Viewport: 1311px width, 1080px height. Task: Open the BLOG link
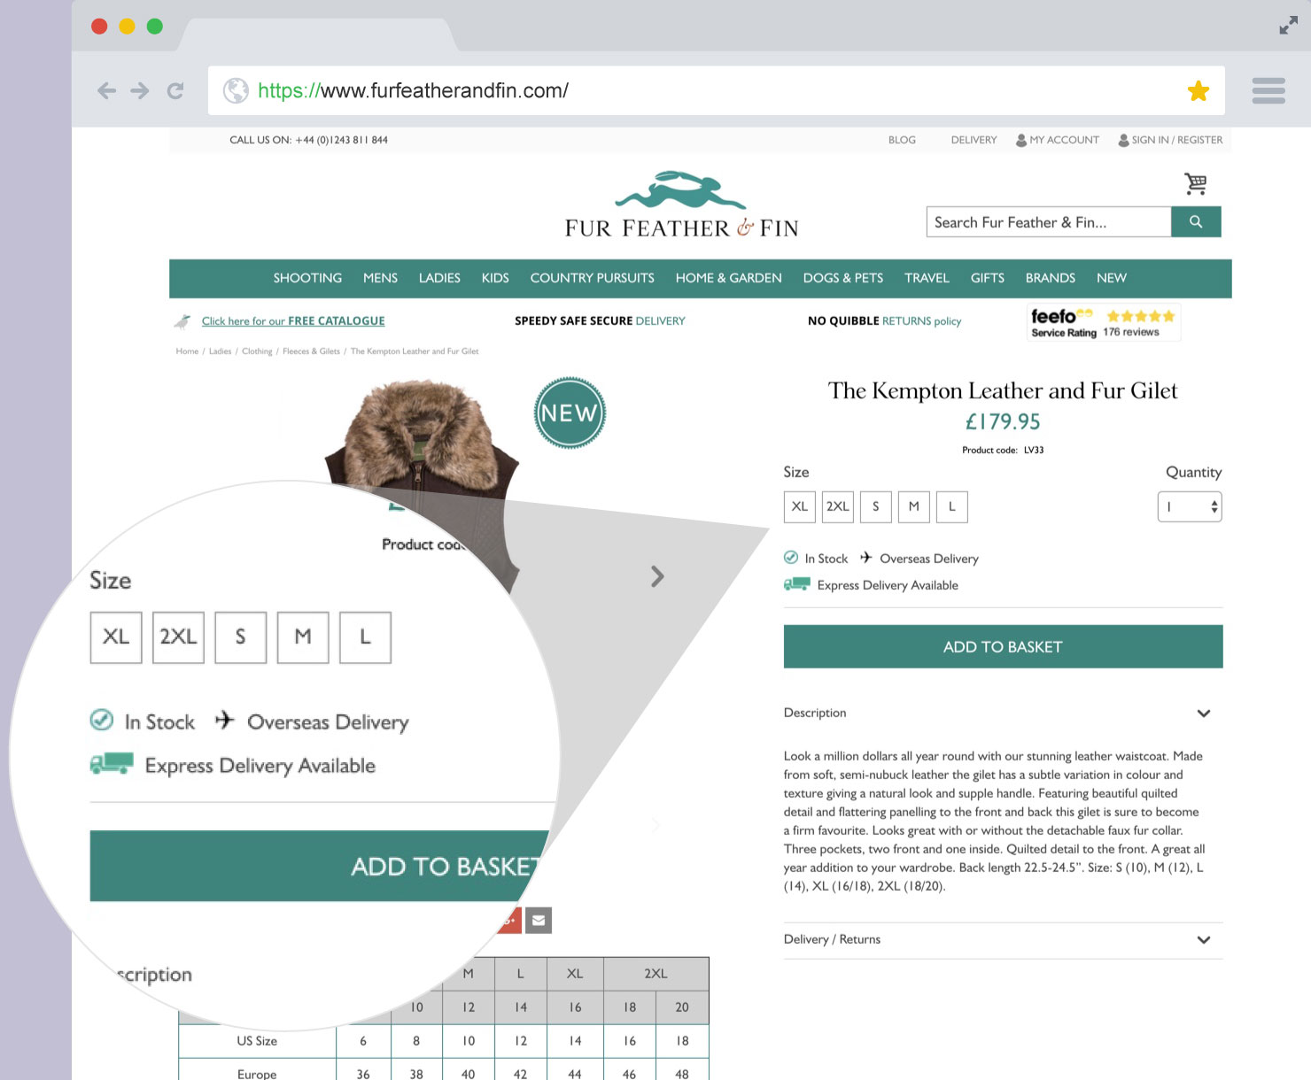(x=902, y=140)
